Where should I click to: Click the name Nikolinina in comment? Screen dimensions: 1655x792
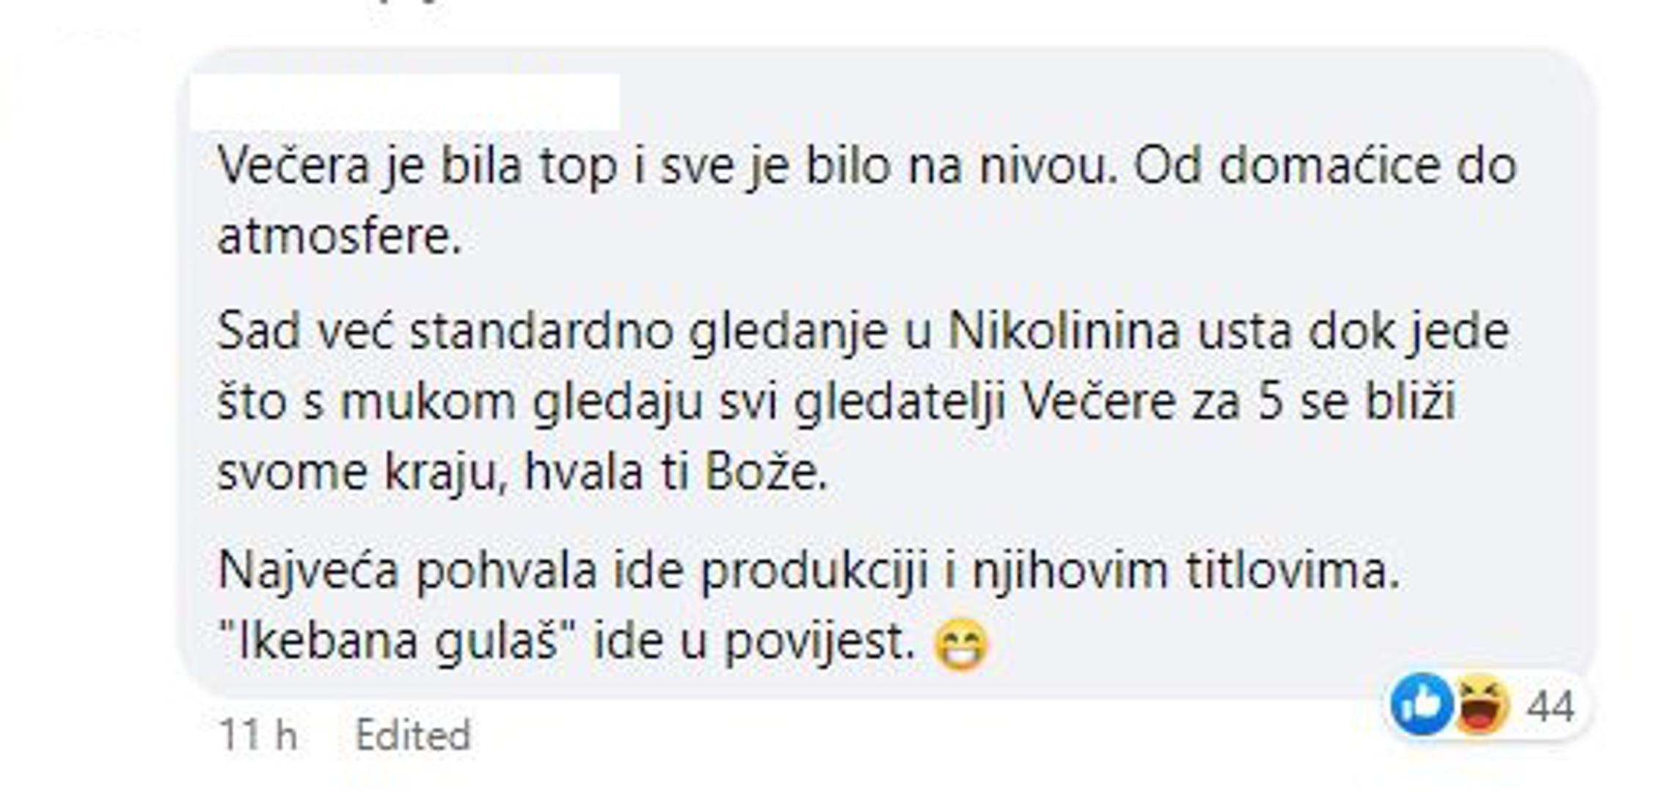pos(1064,331)
